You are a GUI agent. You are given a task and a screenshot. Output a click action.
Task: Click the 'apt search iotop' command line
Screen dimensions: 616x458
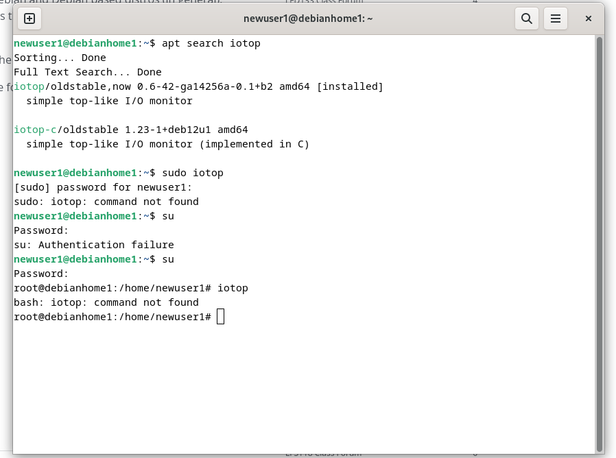[x=137, y=43]
